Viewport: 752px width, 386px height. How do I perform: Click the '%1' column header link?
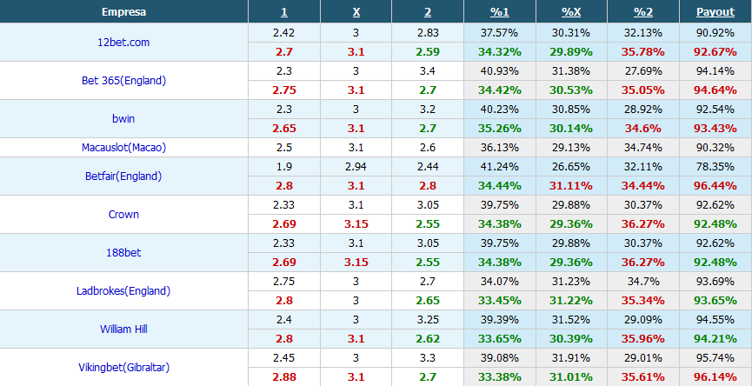pos(499,12)
